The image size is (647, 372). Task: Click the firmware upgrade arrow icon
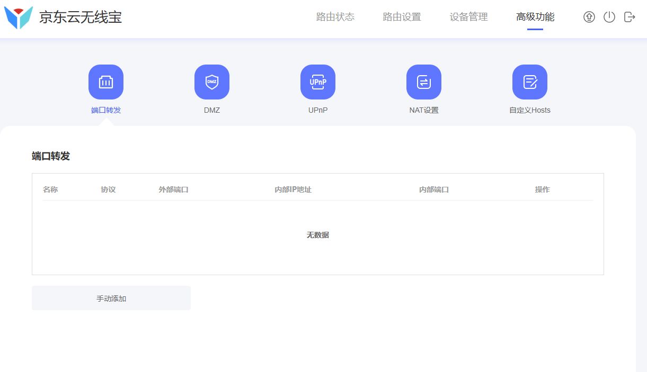pos(589,17)
